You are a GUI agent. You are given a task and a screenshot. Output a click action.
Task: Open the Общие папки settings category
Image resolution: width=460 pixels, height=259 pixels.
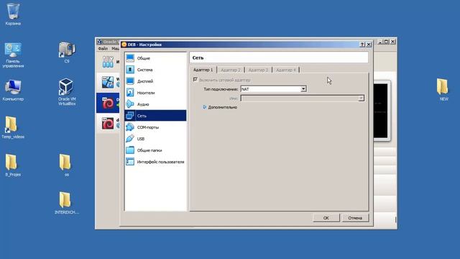155,150
